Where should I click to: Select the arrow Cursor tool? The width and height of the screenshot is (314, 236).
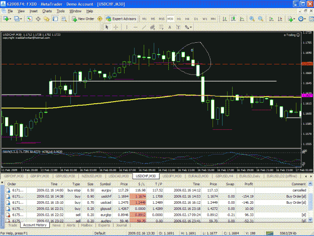[107, 27]
